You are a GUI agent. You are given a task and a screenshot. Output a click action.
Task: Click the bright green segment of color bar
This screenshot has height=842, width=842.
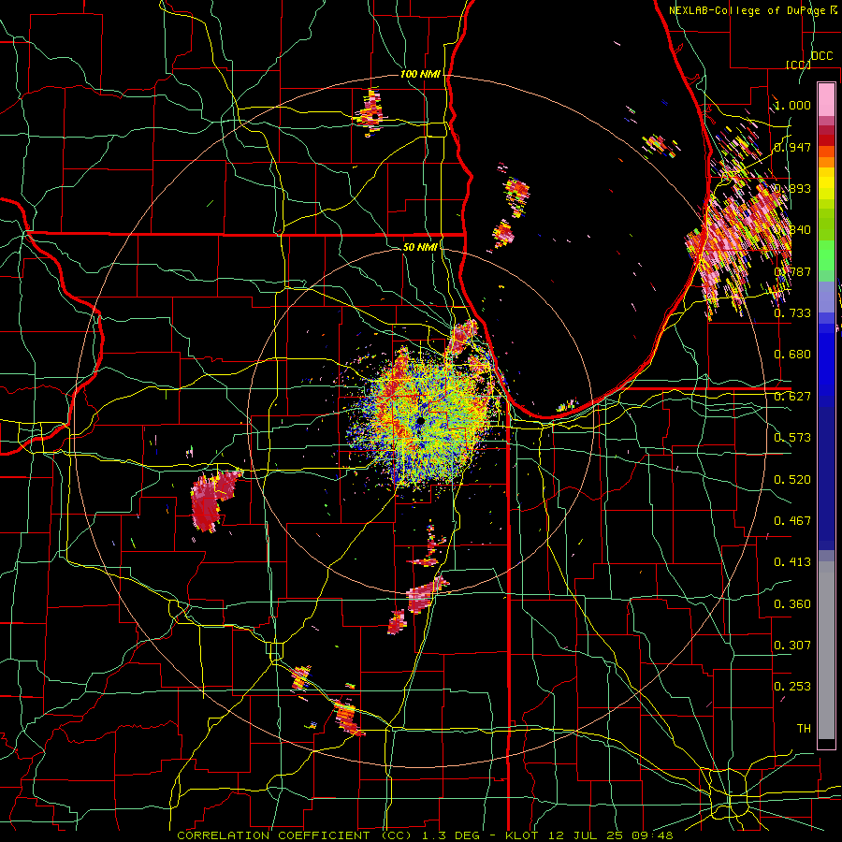826,256
